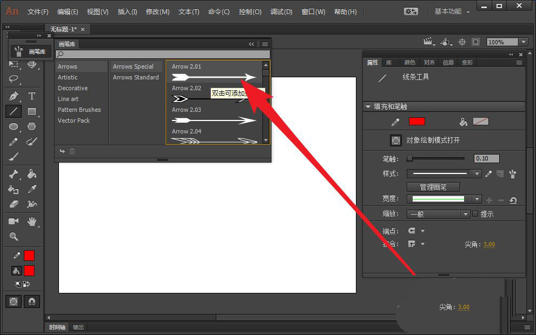The width and height of the screenshot is (536, 335).
Task: Select the PolyStar hexagon tool
Action: click(32, 126)
